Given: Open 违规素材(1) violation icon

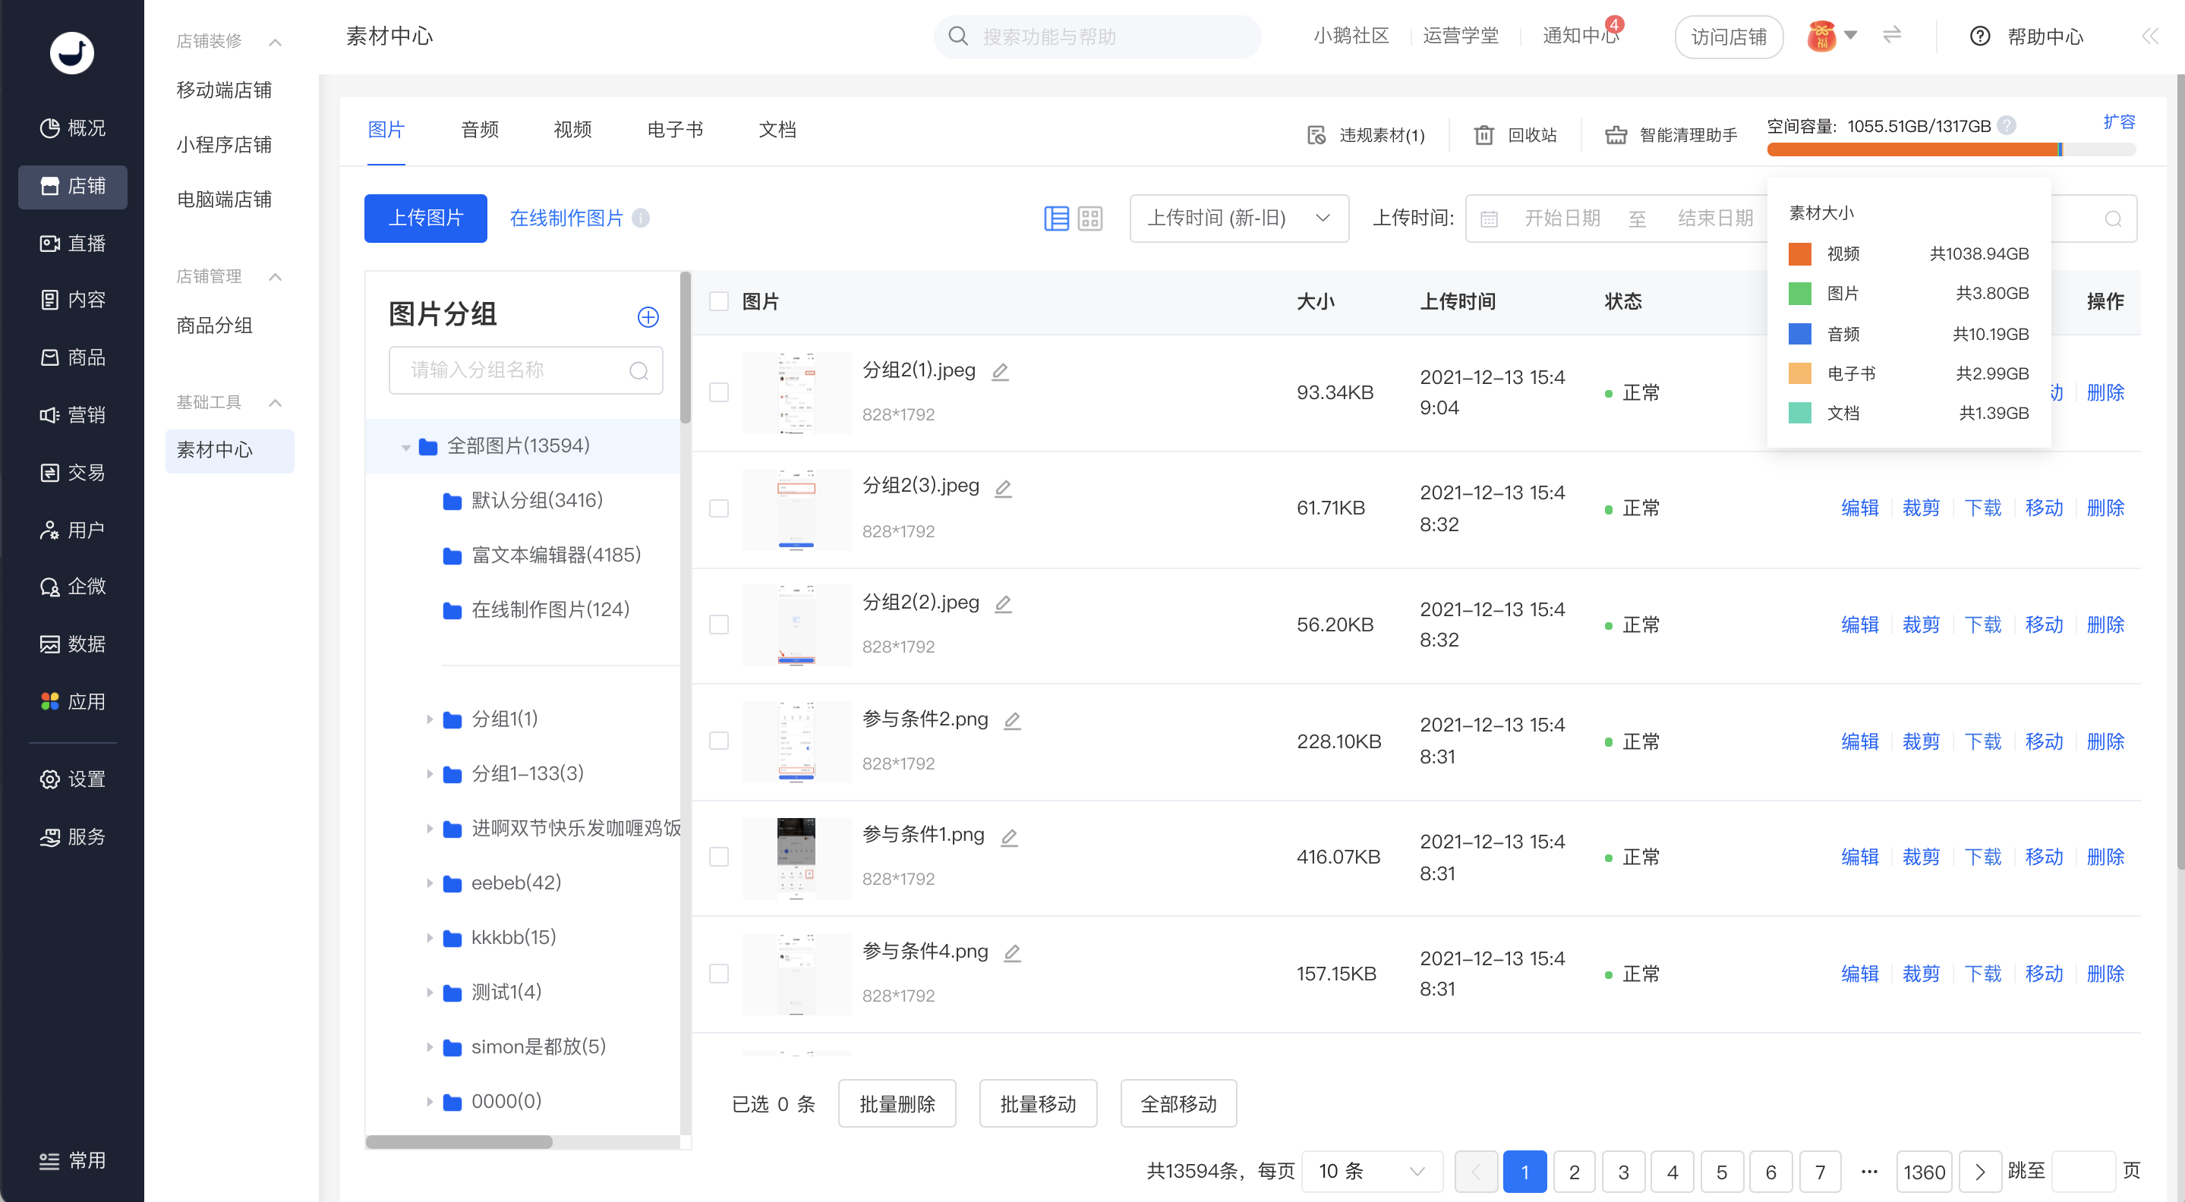Looking at the screenshot, I should tap(1316, 135).
